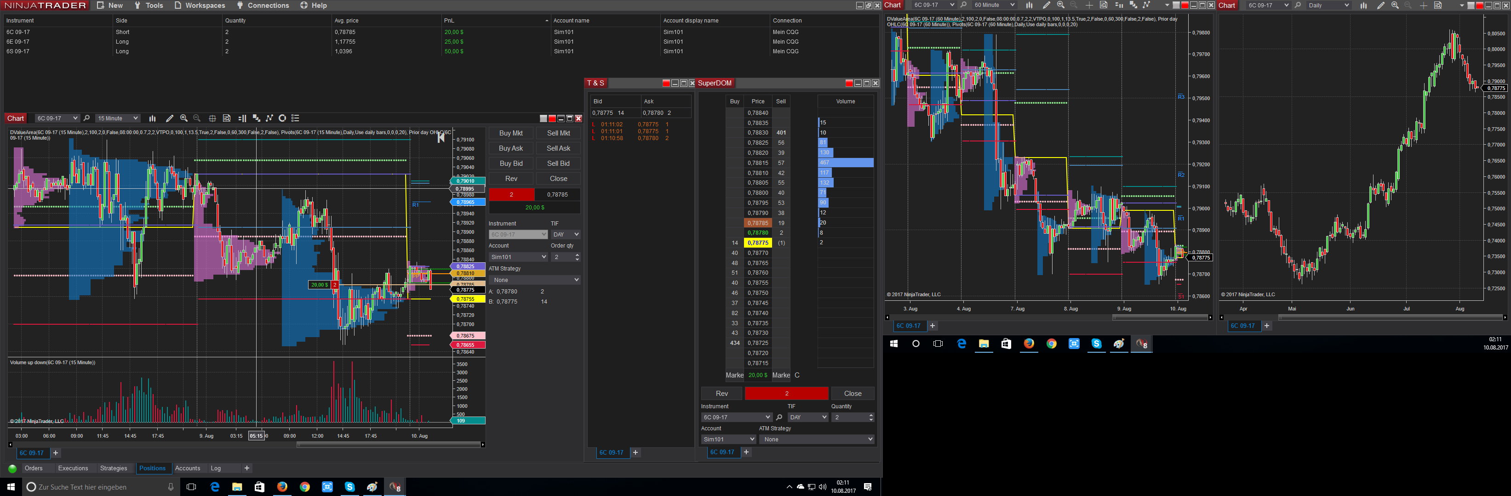Toggle chart trader in 60 Minute chart
Viewport: 1511px width, 496px height.
[1119, 5]
